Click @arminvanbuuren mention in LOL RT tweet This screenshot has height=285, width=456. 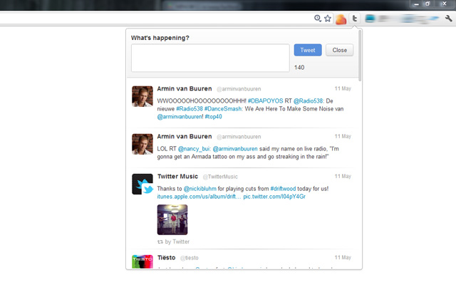click(x=235, y=149)
